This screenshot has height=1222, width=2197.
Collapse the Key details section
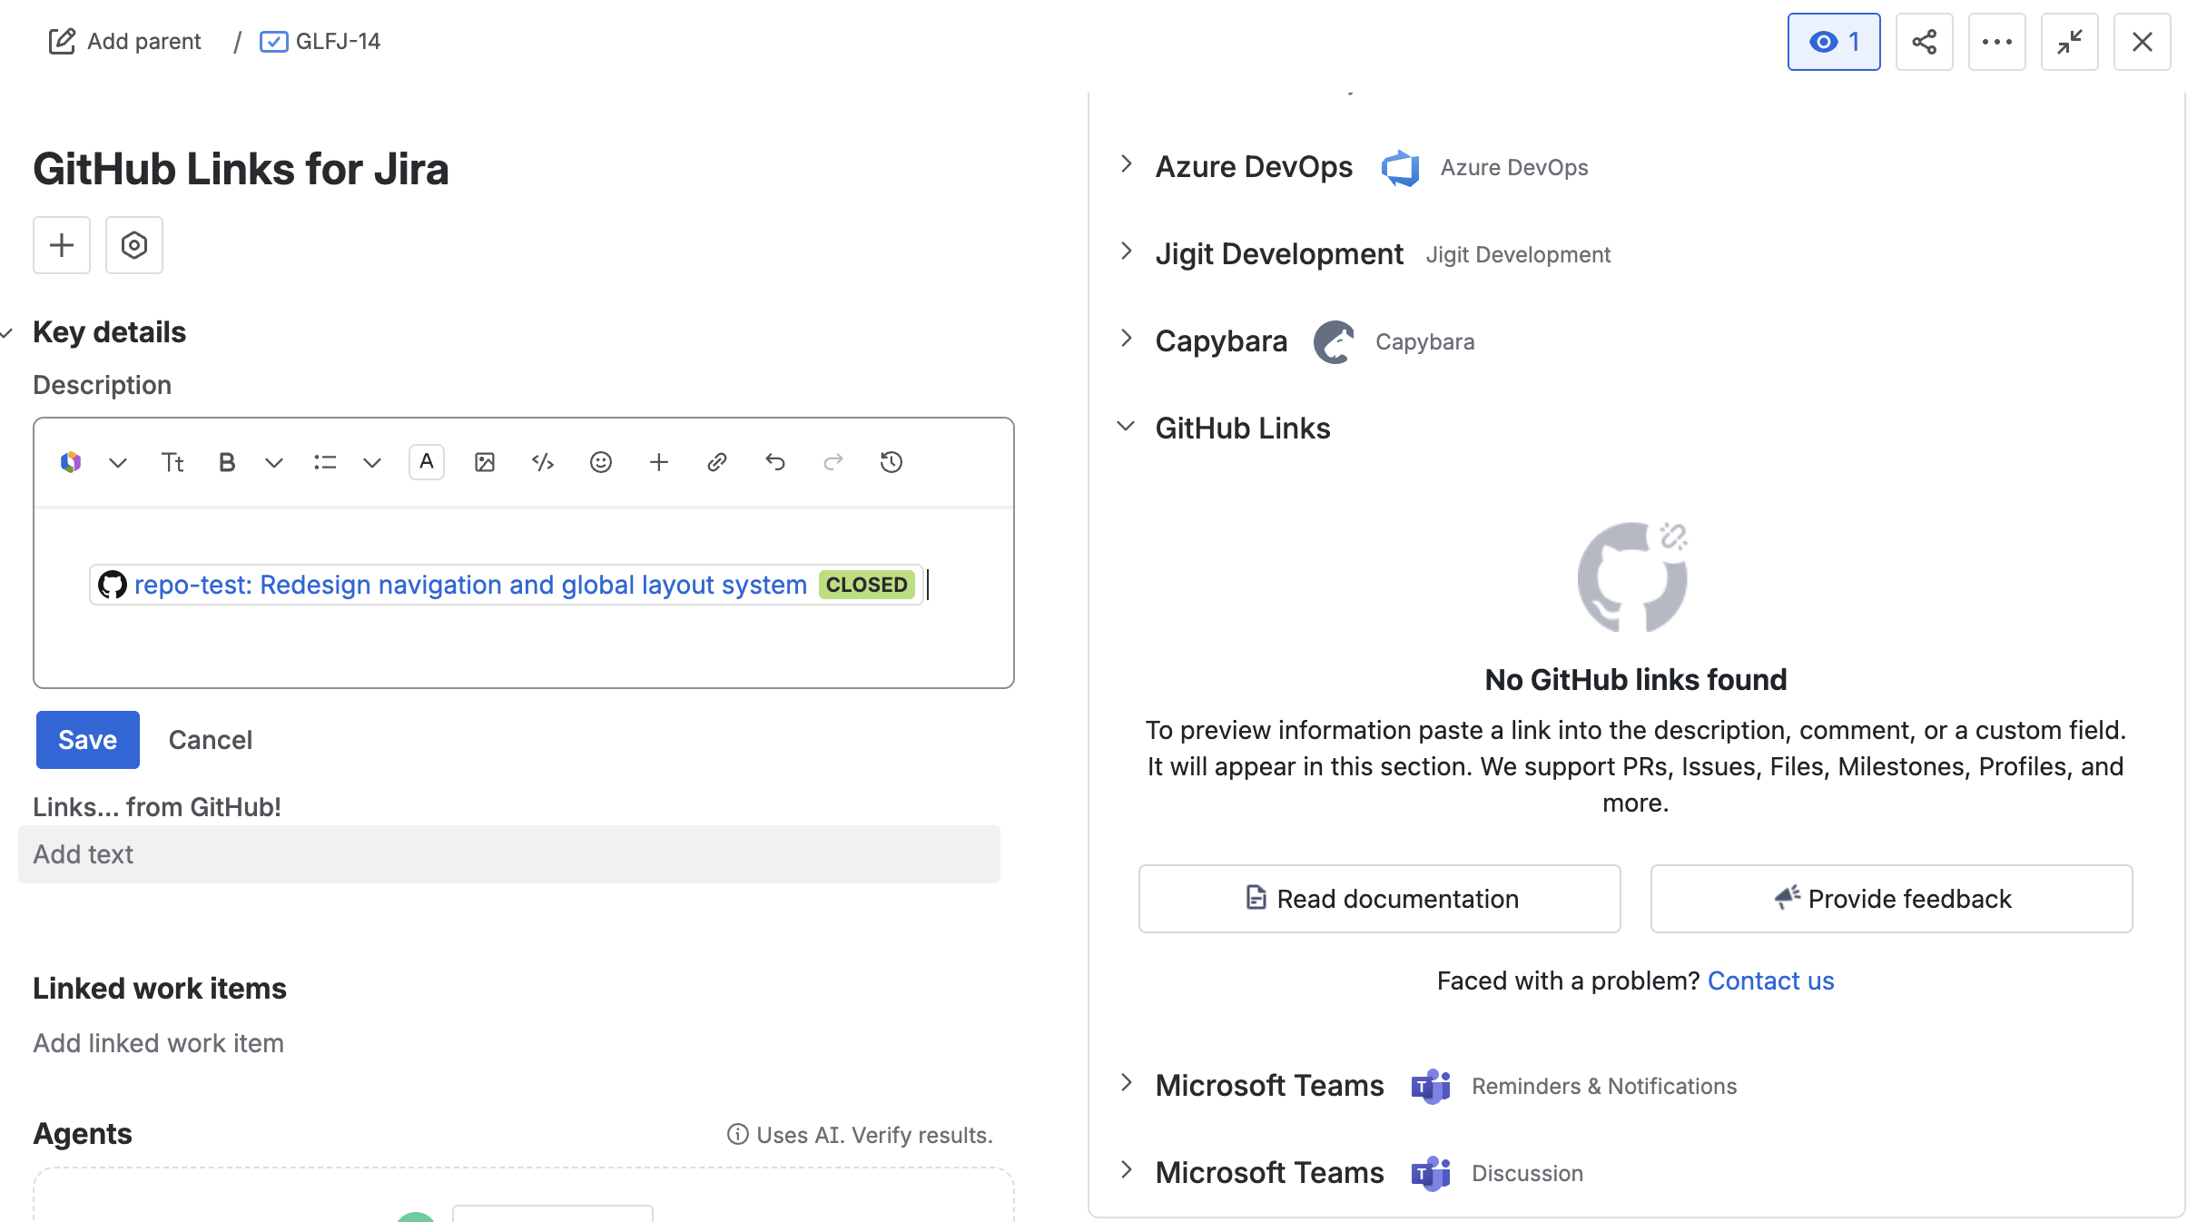tap(8, 333)
